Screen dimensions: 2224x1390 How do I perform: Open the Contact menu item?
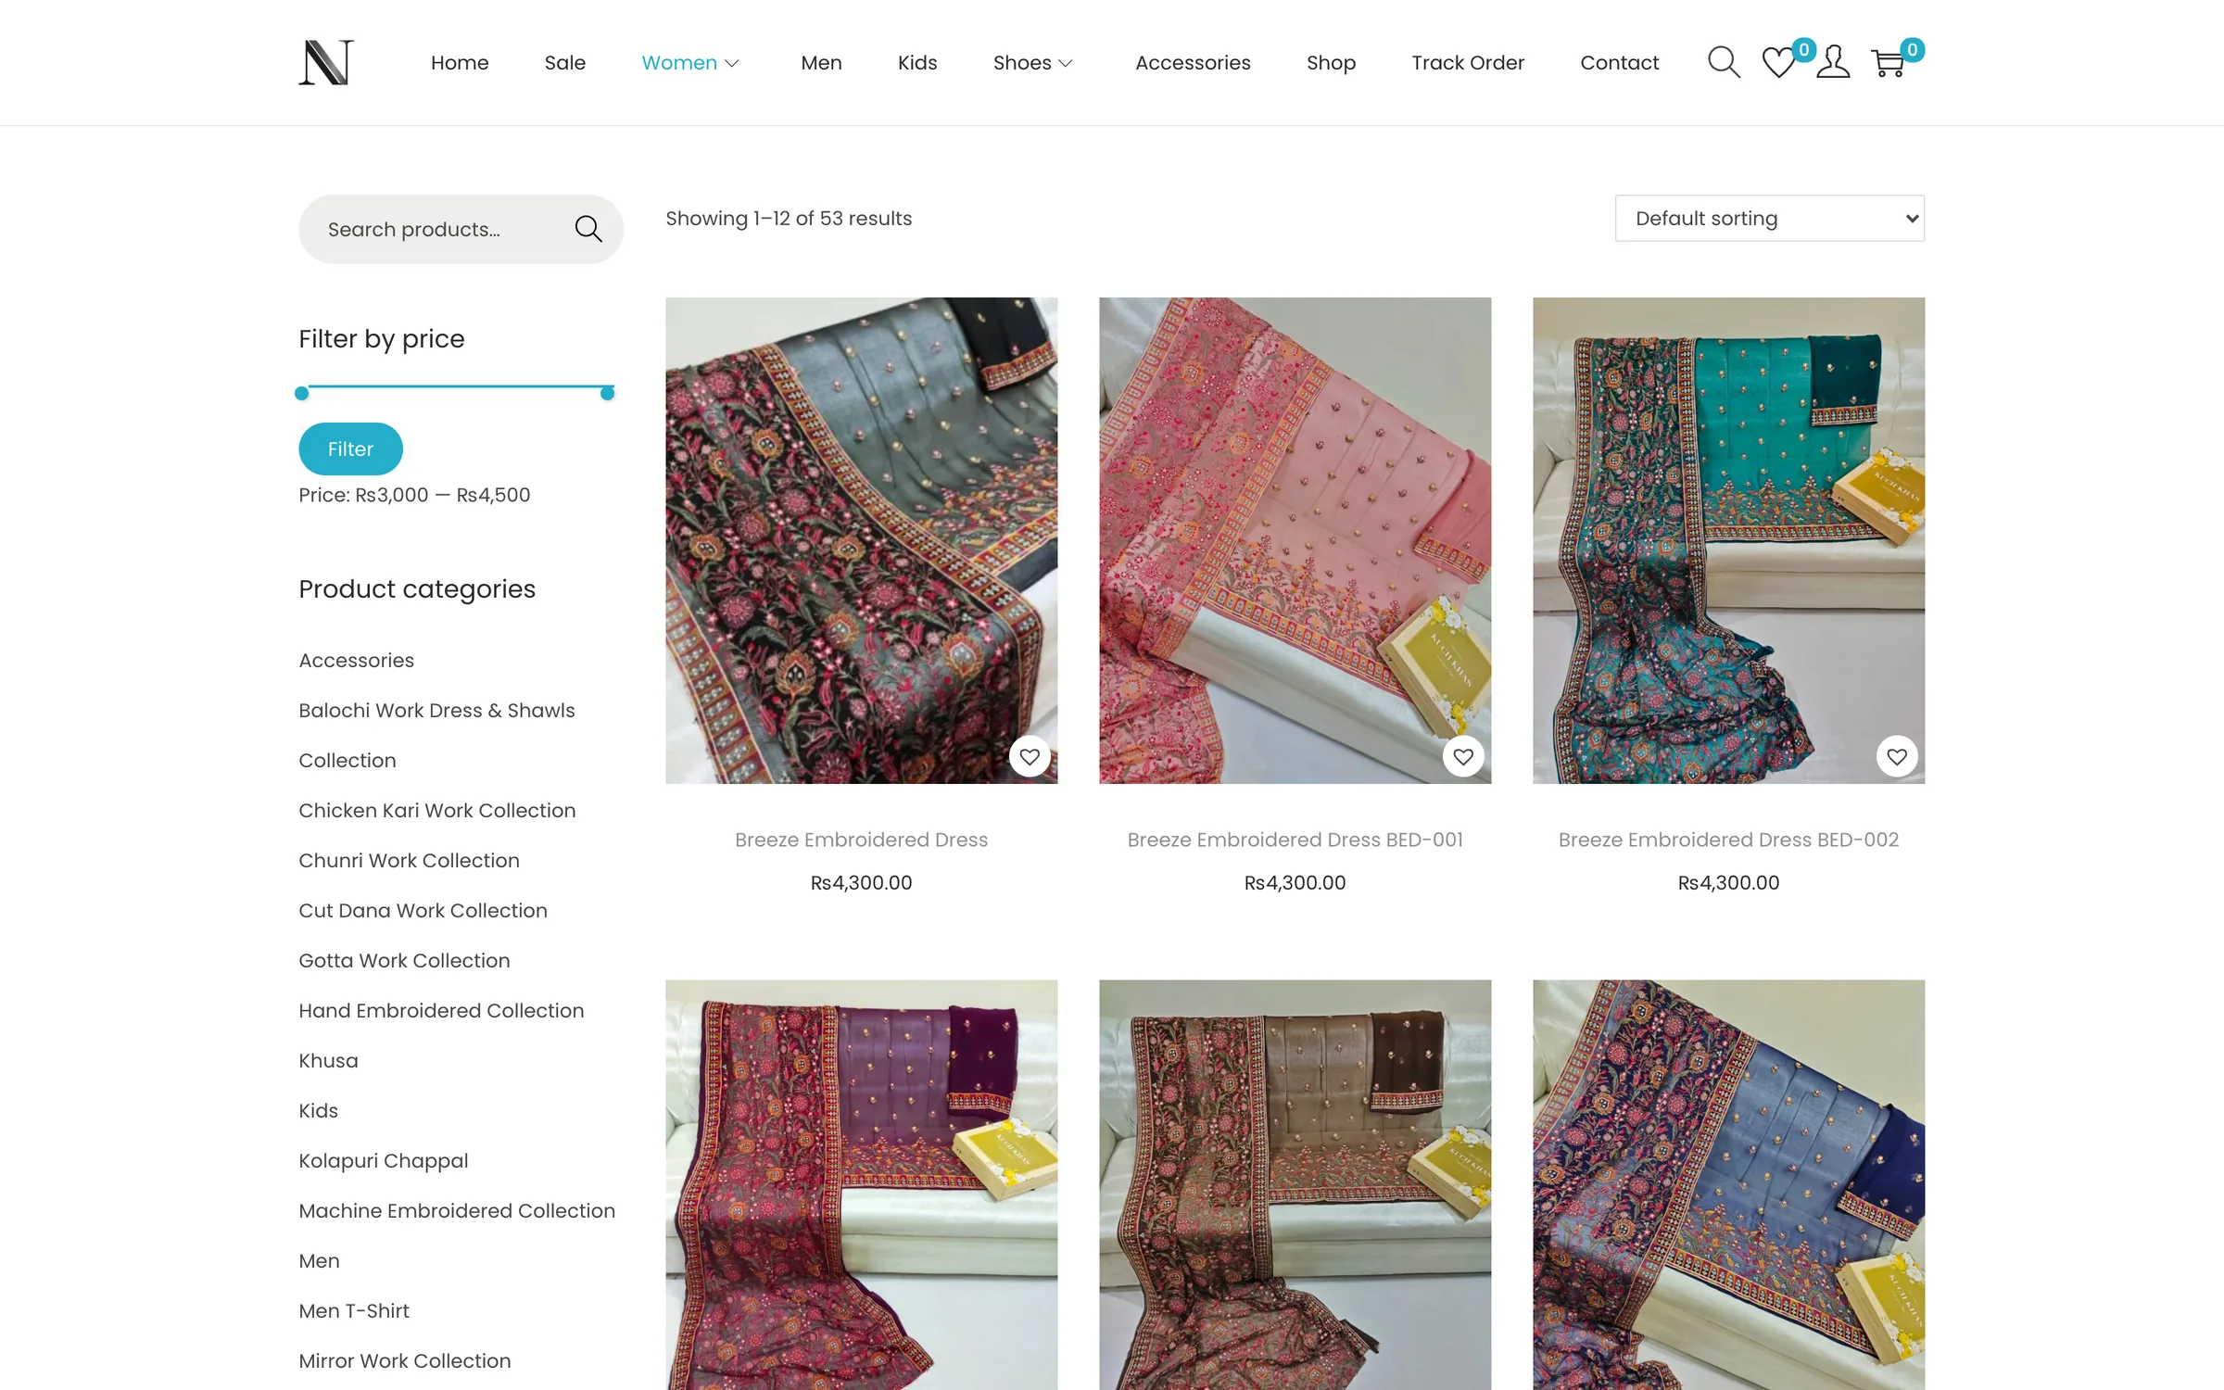1619,62
